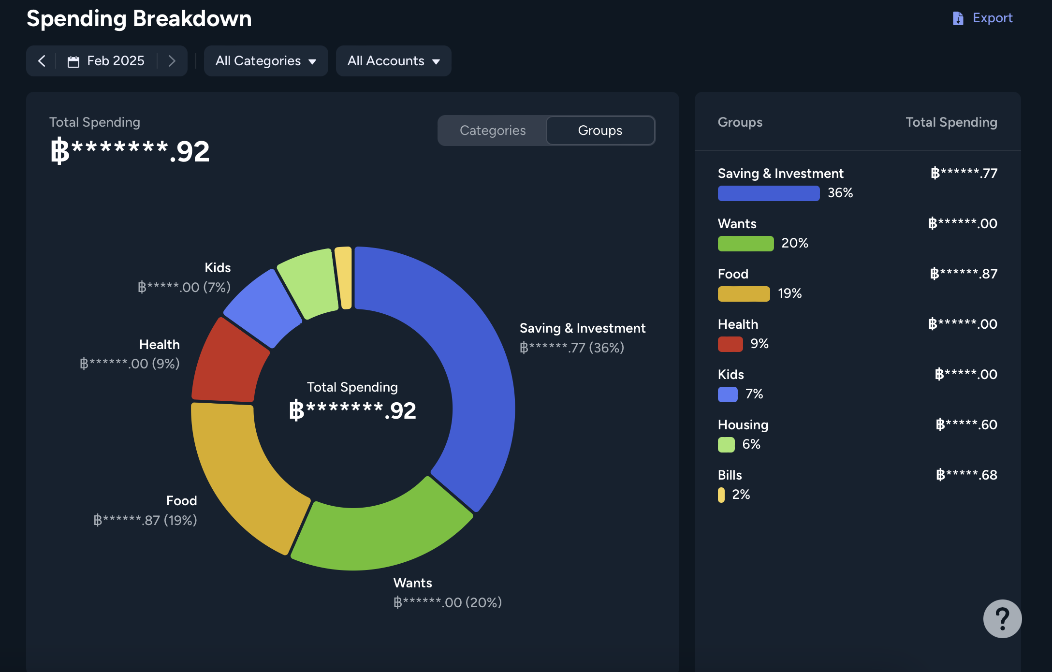Select the light green Housing donut segment
This screenshot has height=672, width=1052.
[x=309, y=283]
